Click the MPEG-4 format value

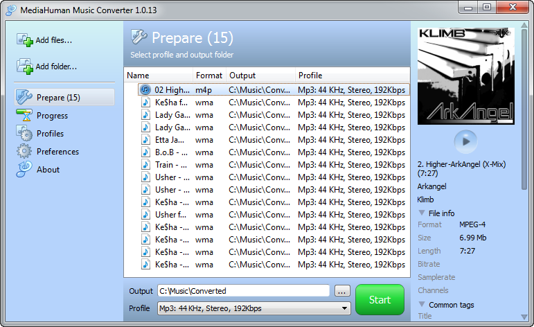coord(472,224)
